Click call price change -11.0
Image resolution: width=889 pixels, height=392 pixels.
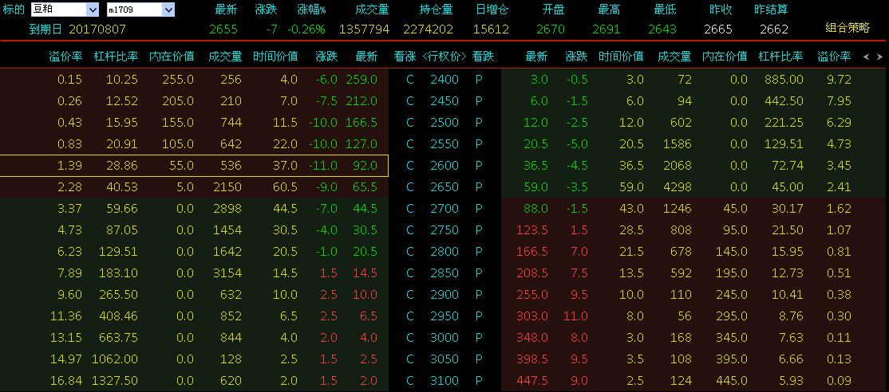click(323, 166)
